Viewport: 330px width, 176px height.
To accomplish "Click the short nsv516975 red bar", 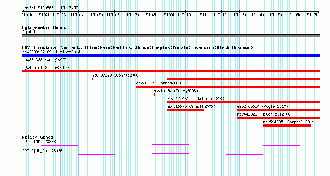I will (x=185, y=110).
